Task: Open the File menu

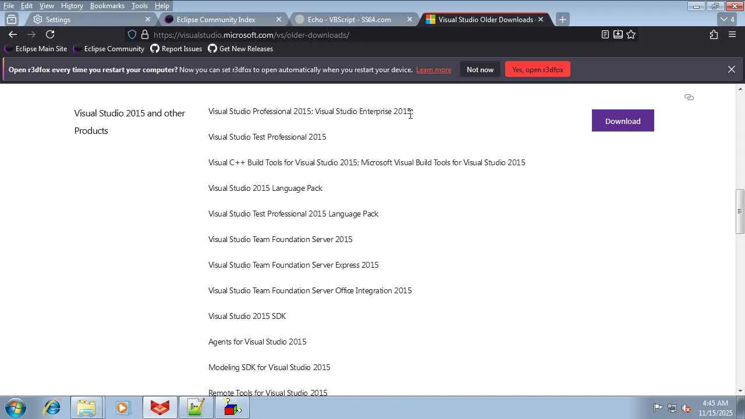Action: point(9,6)
